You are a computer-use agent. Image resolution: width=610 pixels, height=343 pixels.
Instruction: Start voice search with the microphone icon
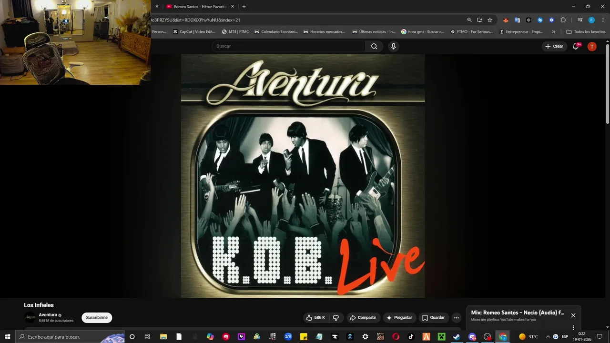pyautogui.click(x=393, y=46)
